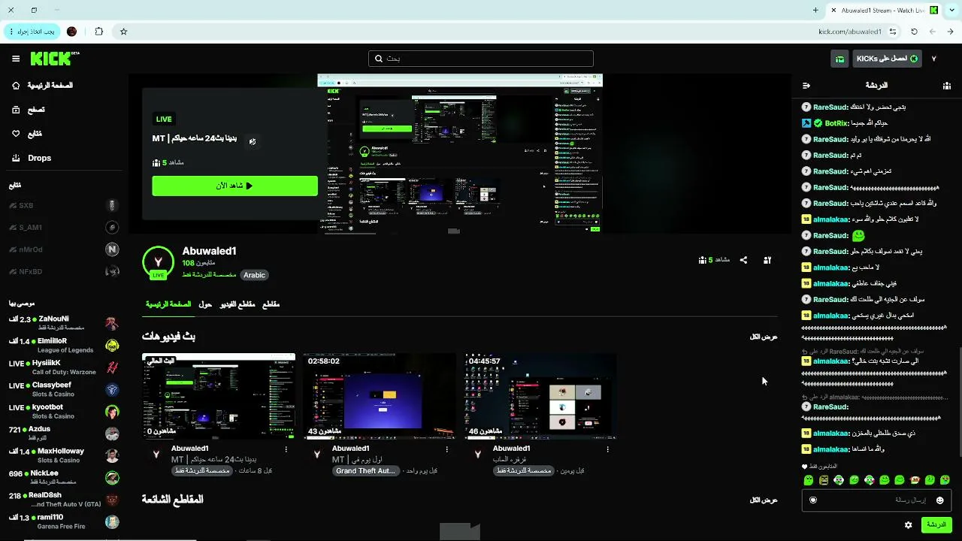
Task: Open the emoji picker in the message box
Action: [939, 500]
